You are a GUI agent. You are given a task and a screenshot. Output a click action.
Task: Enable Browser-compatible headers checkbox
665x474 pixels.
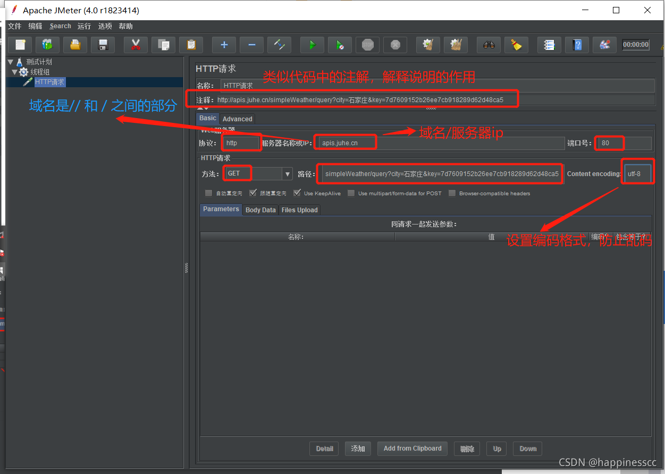click(452, 193)
